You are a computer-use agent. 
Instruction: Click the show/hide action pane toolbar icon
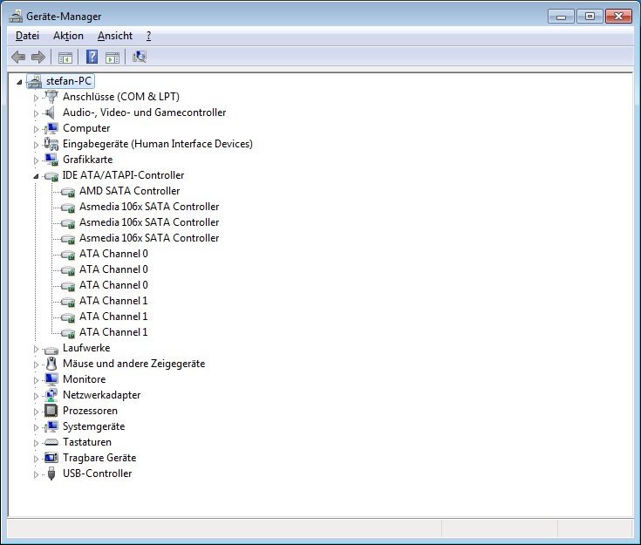[x=113, y=58]
